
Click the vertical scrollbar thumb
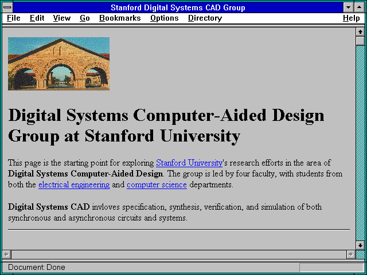360,41
